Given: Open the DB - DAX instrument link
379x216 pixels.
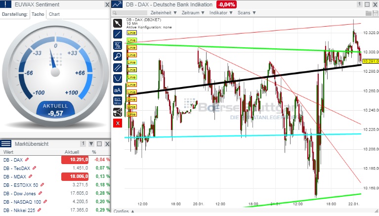Looking at the screenshot, I should point(13,160).
